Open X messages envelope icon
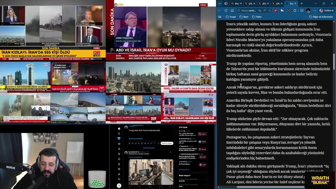The width and height of the screenshot is (336, 189). (119, 144)
